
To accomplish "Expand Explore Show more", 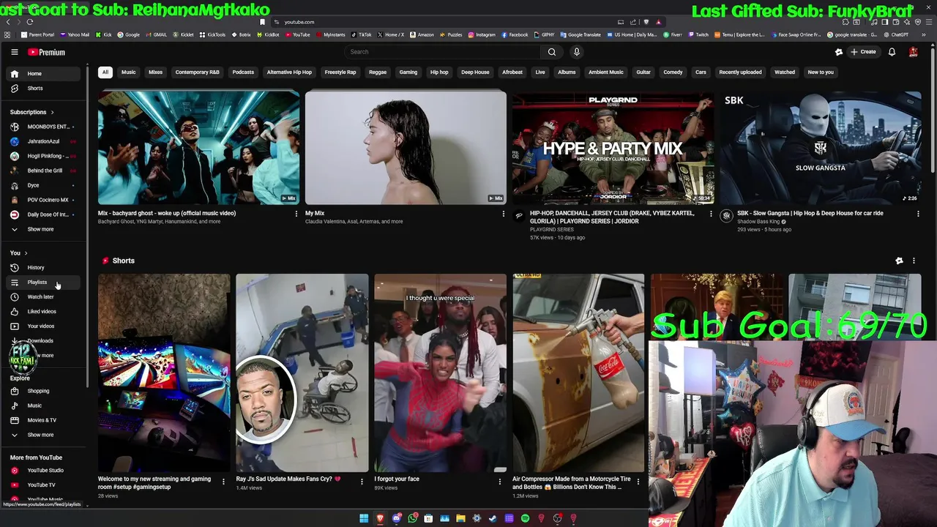I will (x=44, y=435).
